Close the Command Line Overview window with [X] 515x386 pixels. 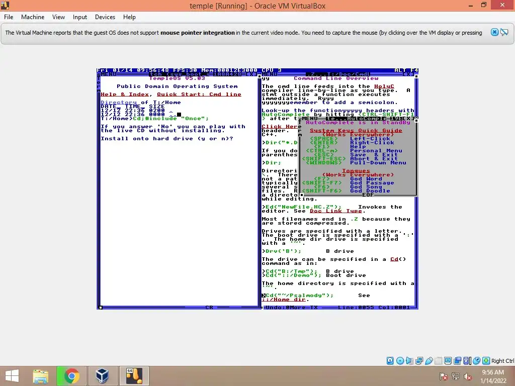407,74
